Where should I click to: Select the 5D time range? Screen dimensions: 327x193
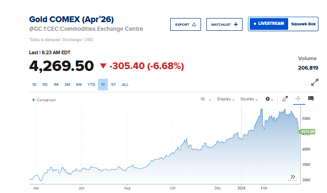pyautogui.click(x=45, y=85)
